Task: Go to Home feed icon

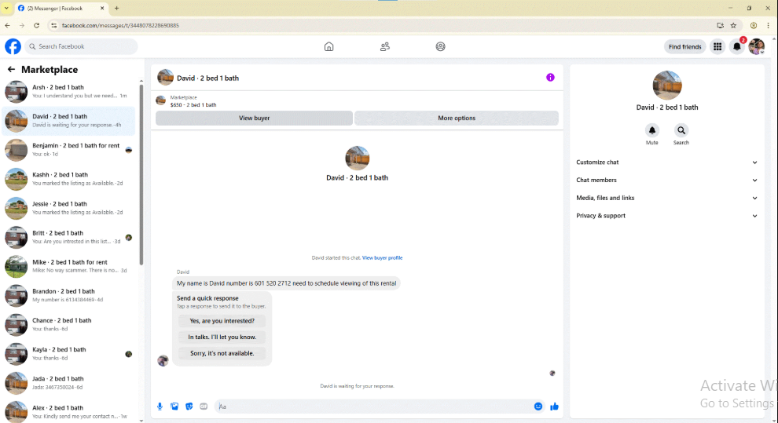Action: (328, 46)
